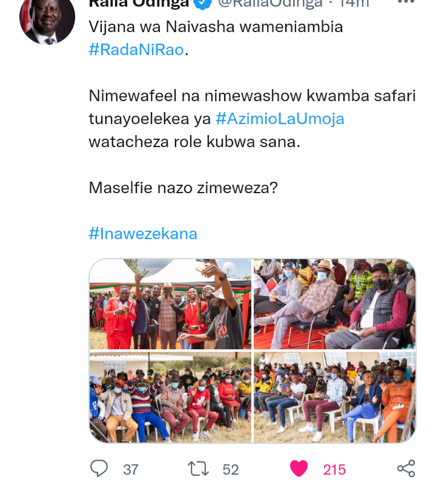Click the 52 retweets count
This screenshot has width=436, height=491.
coord(231,470)
